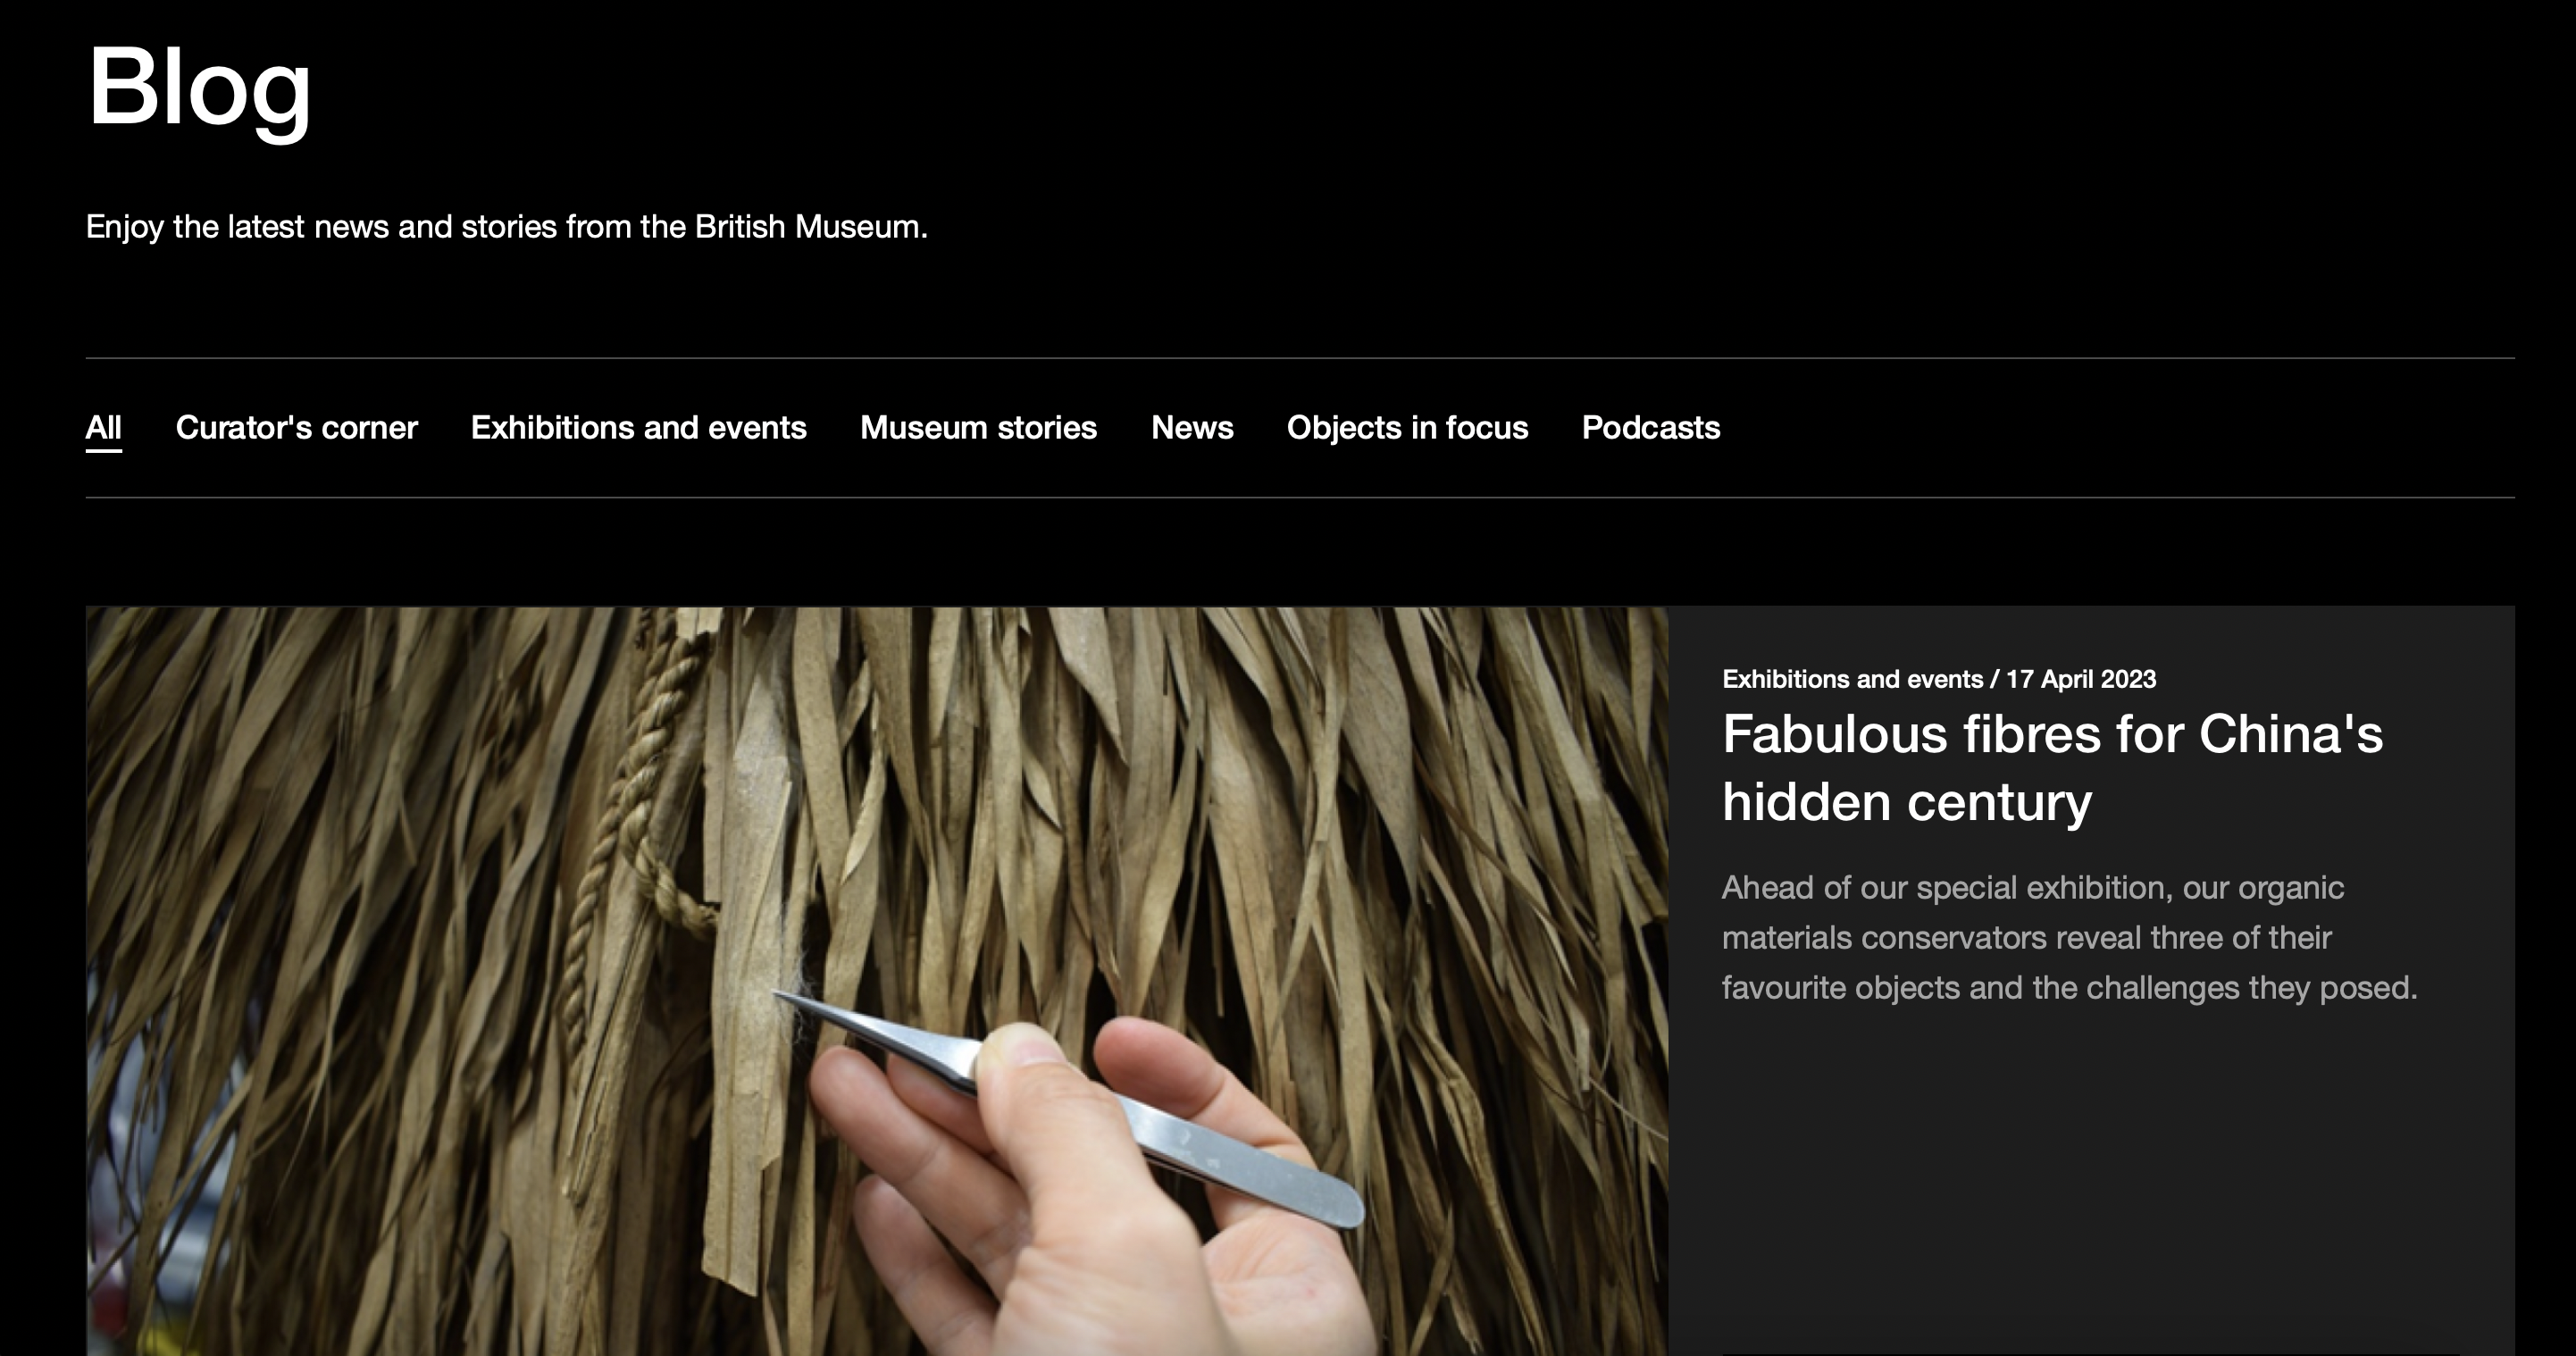Screen dimensions: 2576x1356
Task: Open the Exhibitions and events filter tab
Action: [x=638, y=428]
